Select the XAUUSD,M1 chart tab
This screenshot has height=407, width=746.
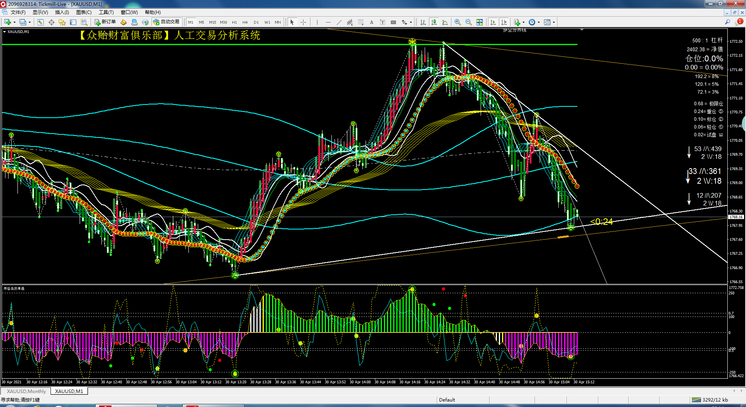click(x=69, y=391)
